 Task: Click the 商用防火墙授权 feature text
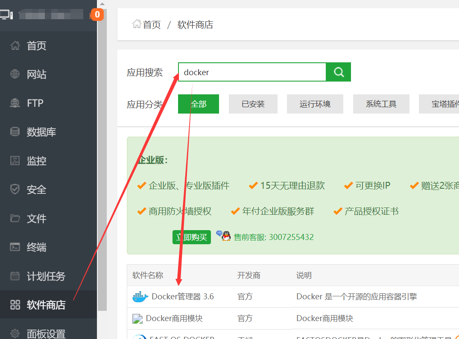pyautogui.click(x=180, y=211)
